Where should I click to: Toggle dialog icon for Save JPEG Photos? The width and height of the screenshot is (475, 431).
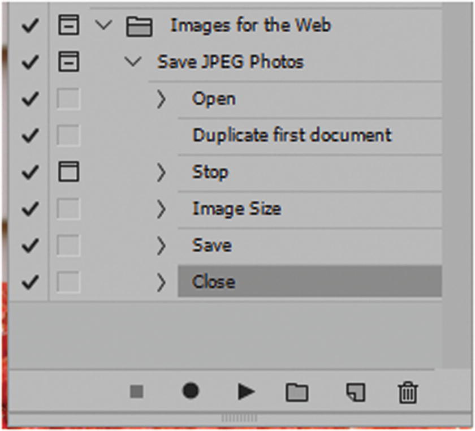tap(69, 62)
